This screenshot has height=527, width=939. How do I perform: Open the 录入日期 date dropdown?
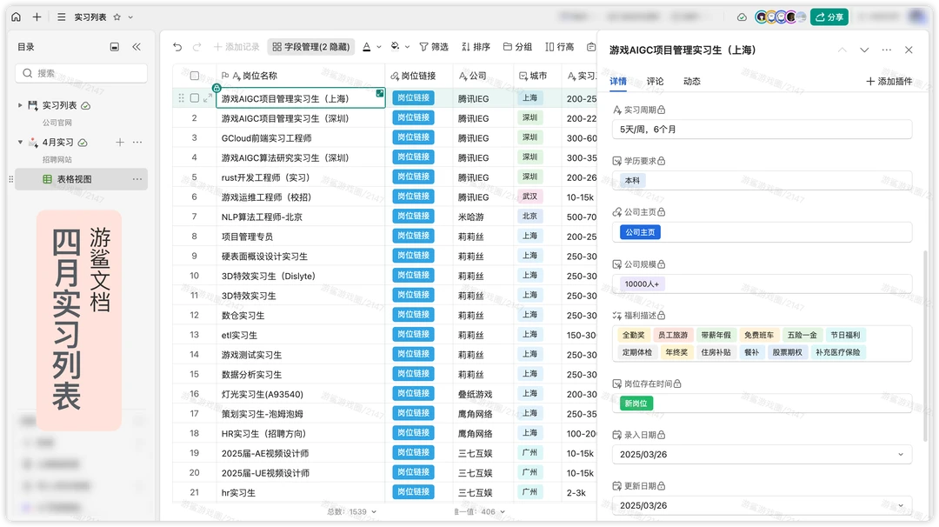[x=900, y=454]
